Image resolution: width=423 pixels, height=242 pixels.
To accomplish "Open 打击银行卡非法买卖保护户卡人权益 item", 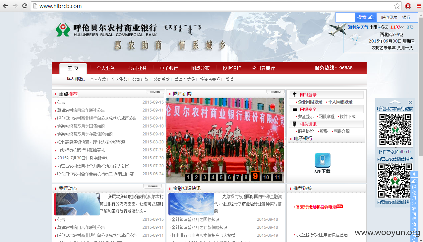I will 203,235.
